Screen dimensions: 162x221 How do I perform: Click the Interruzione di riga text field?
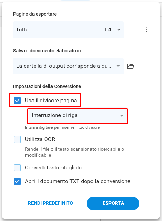pos(77,115)
